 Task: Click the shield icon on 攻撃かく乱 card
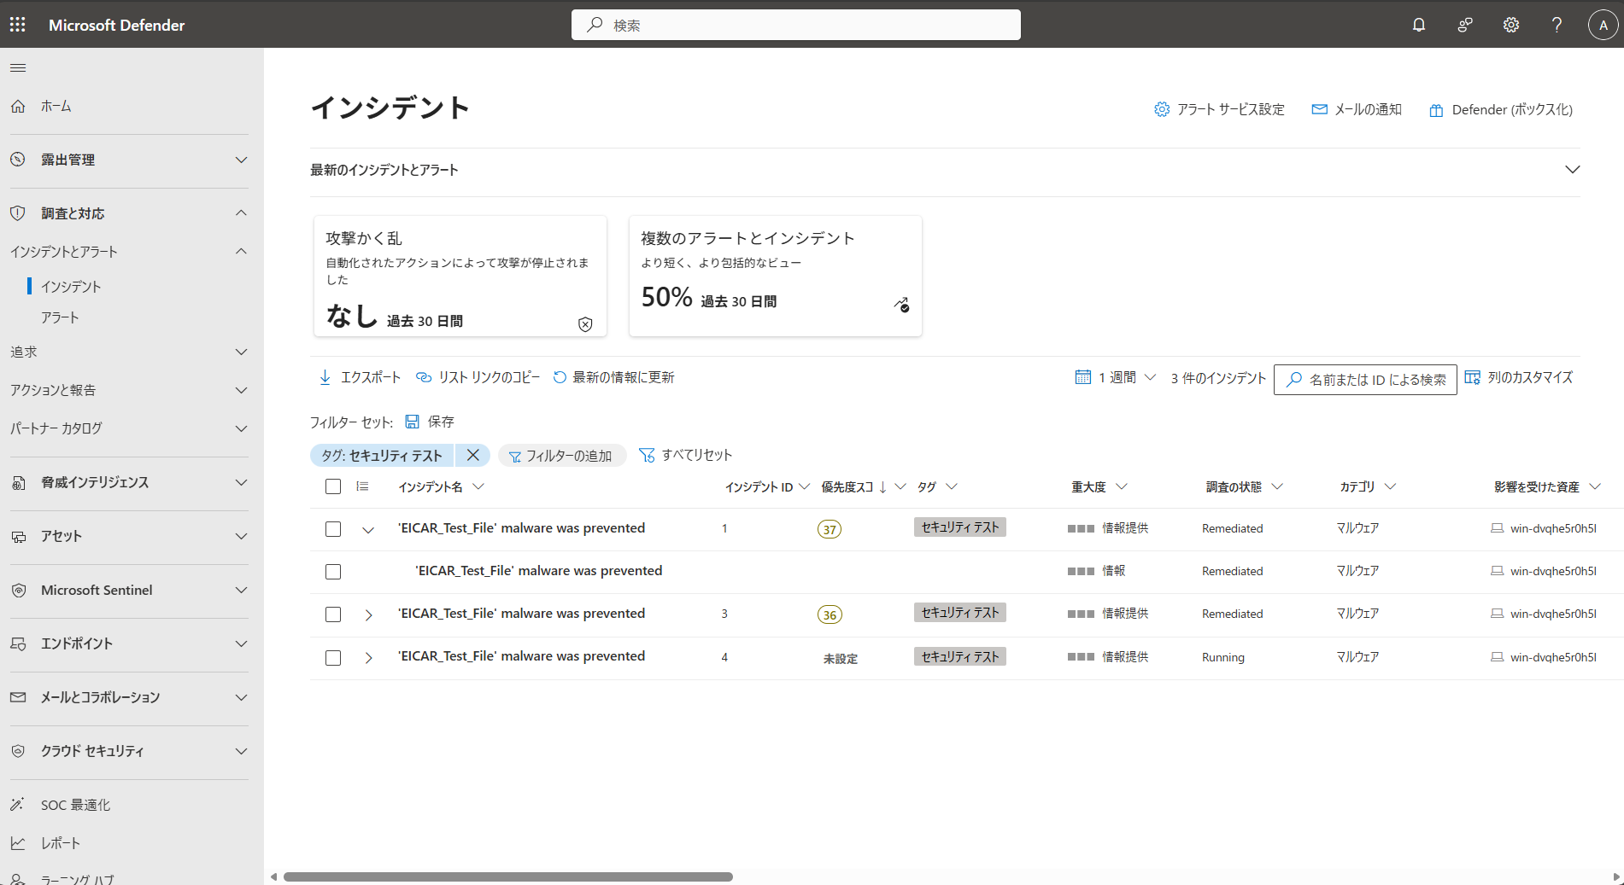(x=585, y=324)
